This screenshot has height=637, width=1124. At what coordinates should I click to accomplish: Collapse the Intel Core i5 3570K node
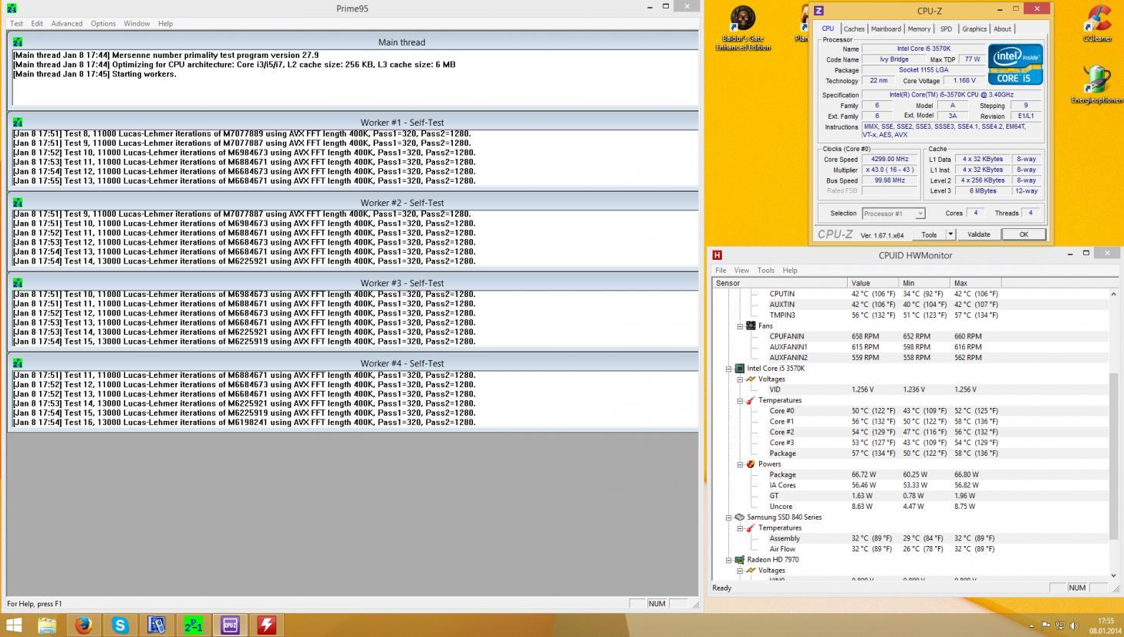click(x=729, y=368)
